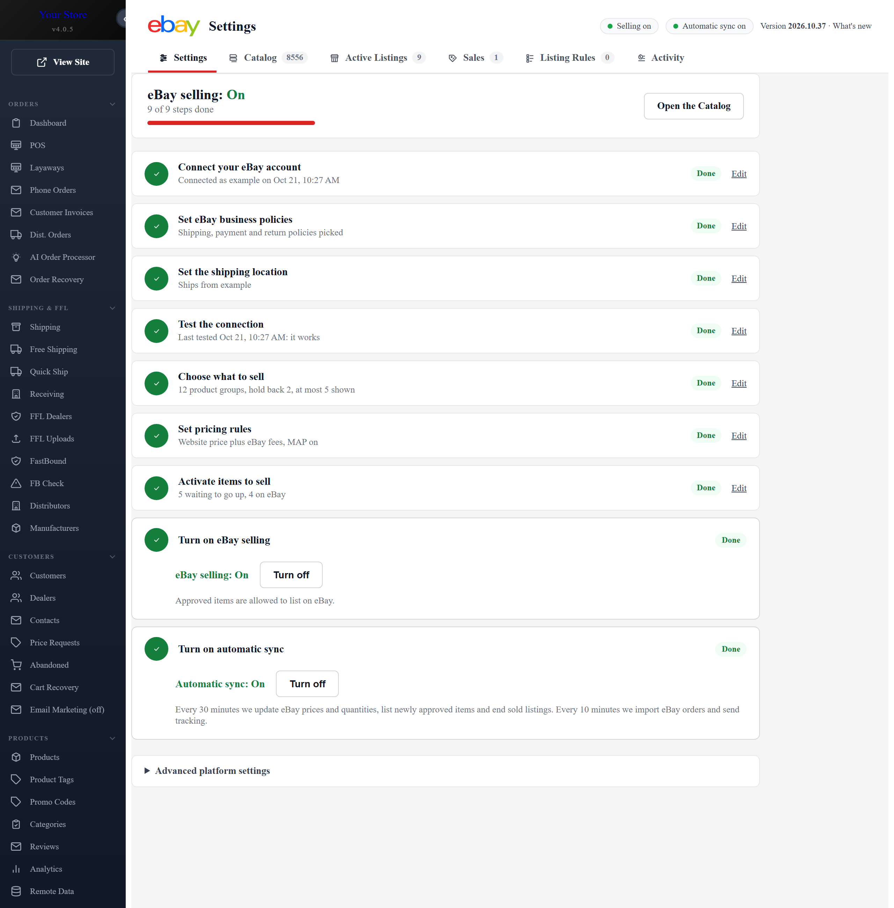Click the Dist. Orders truck icon

pyautogui.click(x=16, y=235)
